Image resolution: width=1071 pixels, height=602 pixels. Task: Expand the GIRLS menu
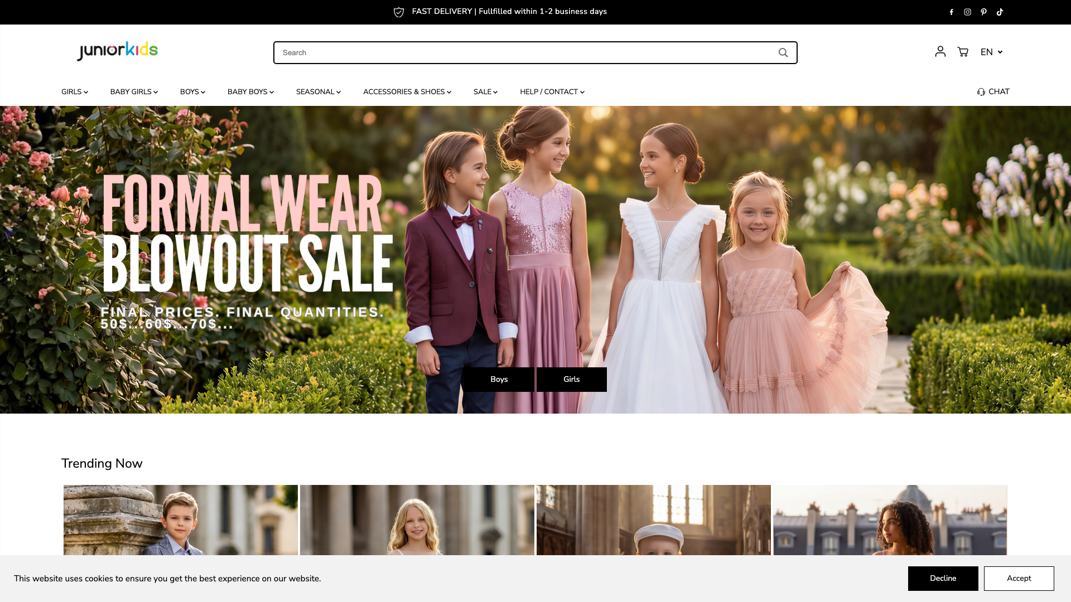[75, 92]
